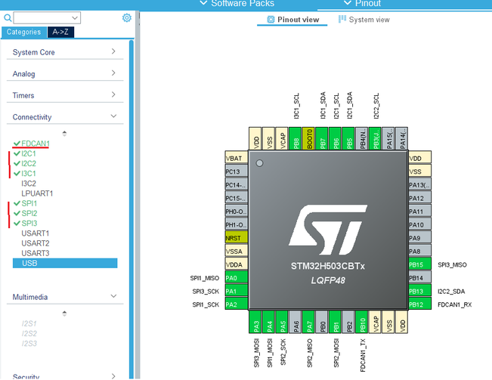Open the Software Packs menu
Screen dimensions: 492x380
coord(237,4)
